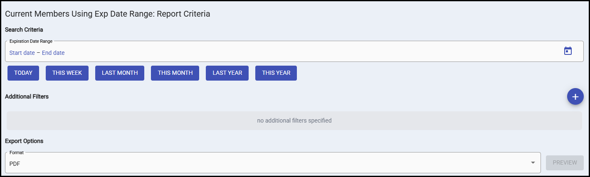Click the Expiration Date Range label
This screenshot has width=590, height=177.
pos(31,42)
